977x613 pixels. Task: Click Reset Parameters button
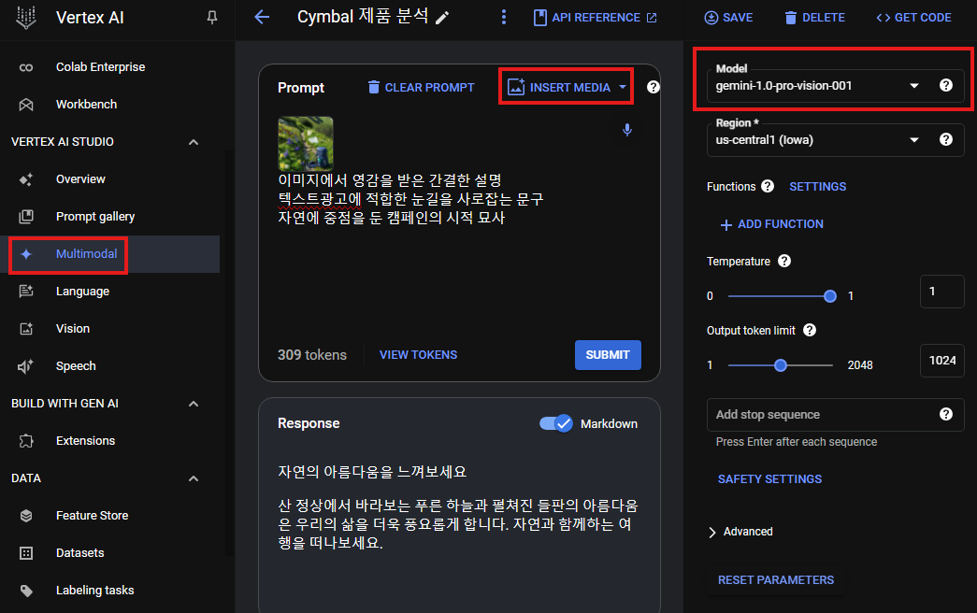click(x=776, y=580)
